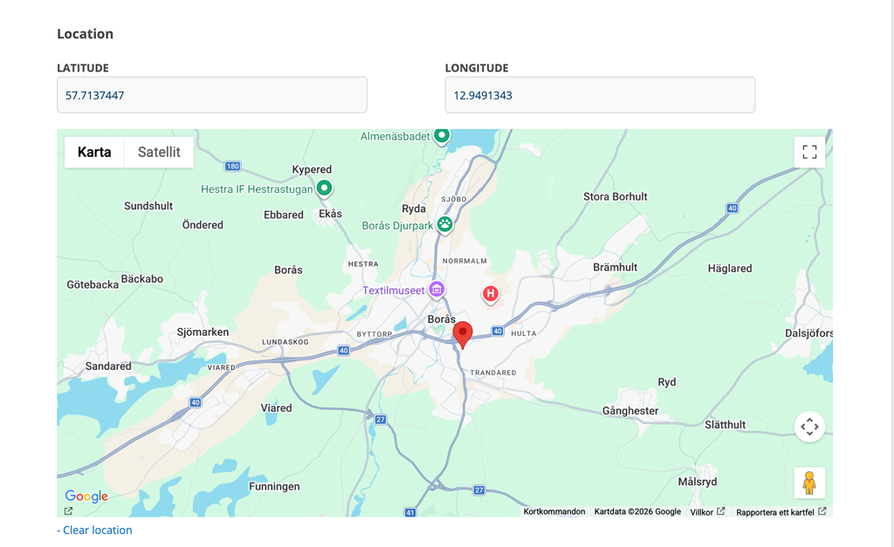Click the Google logo on map
894x547 pixels.
(x=86, y=496)
